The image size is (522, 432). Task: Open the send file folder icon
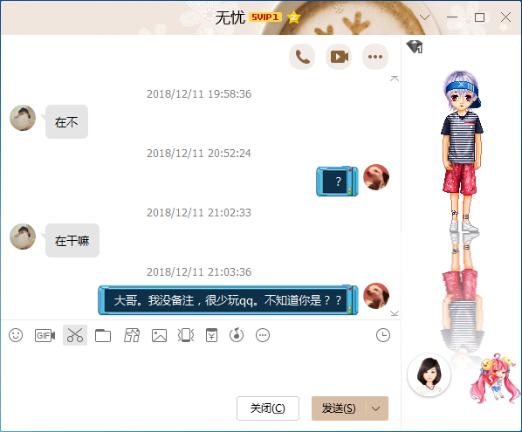click(x=103, y=335)
